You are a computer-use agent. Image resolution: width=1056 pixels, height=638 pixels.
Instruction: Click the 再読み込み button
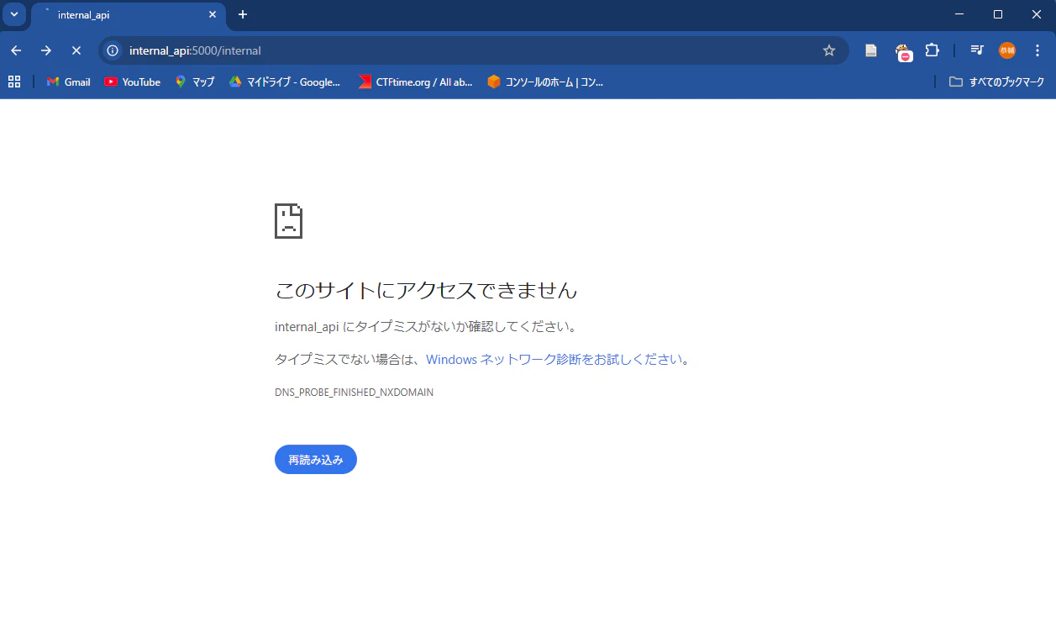316,460
